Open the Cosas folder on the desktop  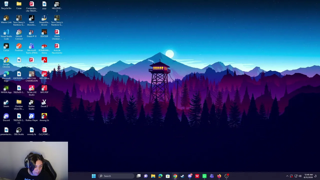(x=19, y=5)
